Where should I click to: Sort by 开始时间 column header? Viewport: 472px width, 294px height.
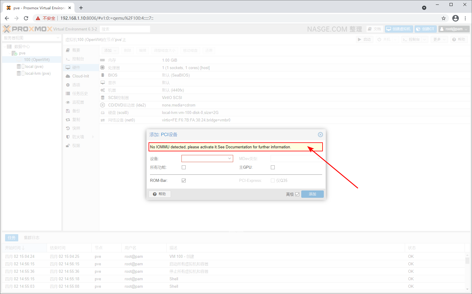point(25,248)
